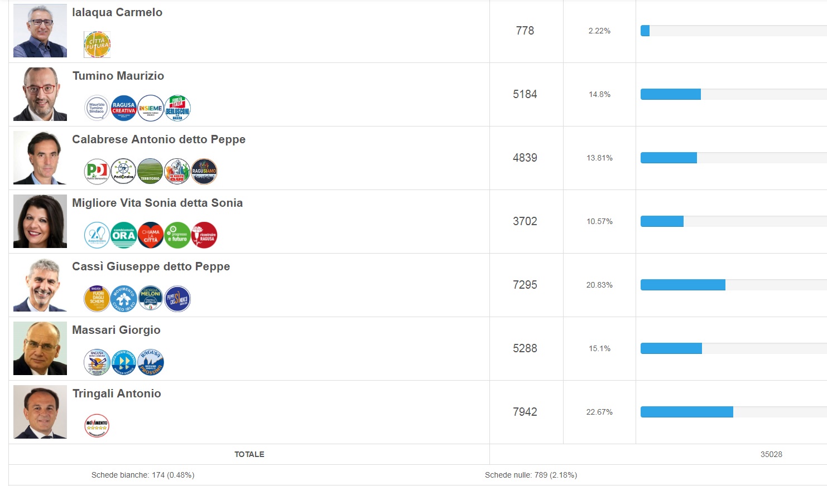The image size is (827, 486).
Task: Click the name Cassì Giuseppe detto Peppe
Action: tap(151, 266)
